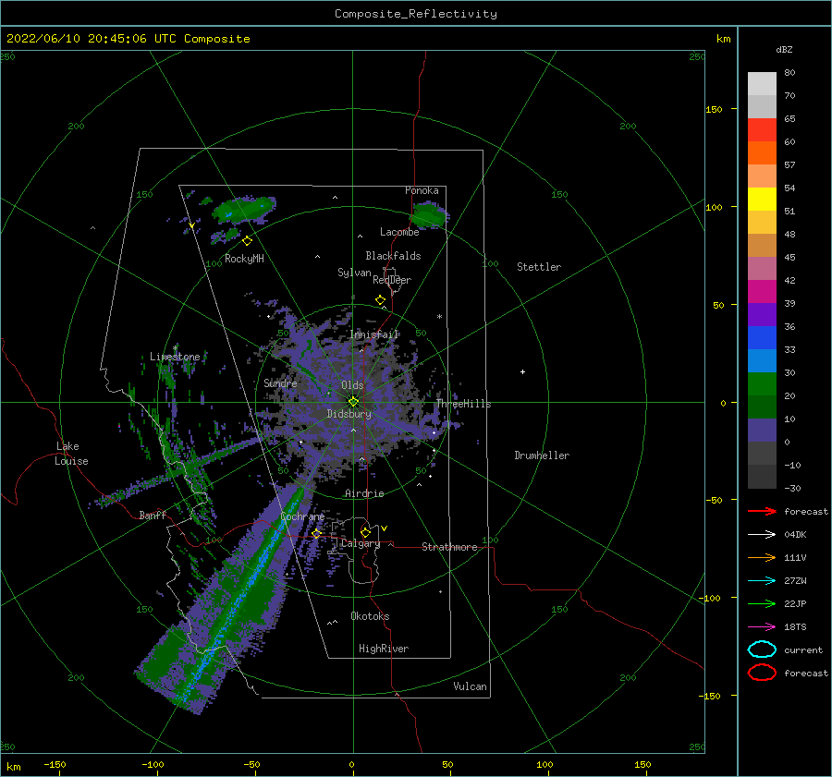Click the green 22JP arrow icon
Viewport: 832px width, 777px height.
tap(762, 603)
